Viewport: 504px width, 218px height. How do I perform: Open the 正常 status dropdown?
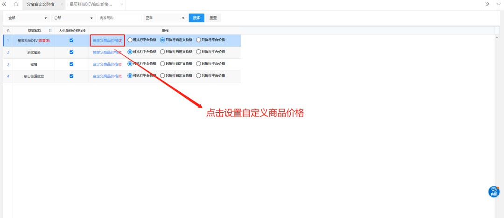(x=165, y=18)
